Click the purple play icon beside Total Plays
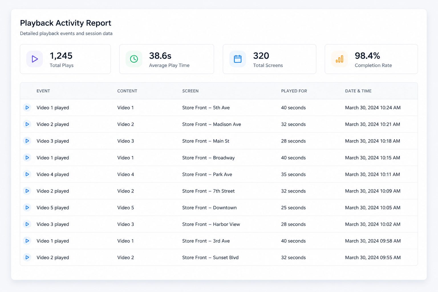This screenshot has height=292, width=438. 35,59
